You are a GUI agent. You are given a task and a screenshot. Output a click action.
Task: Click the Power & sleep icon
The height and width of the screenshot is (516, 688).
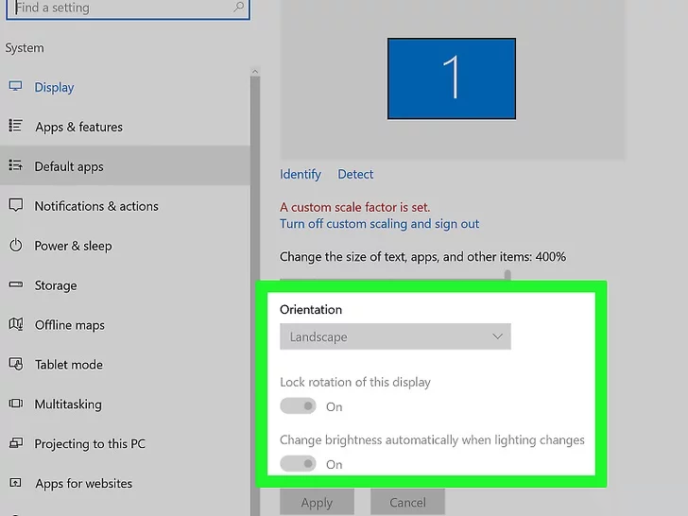click(15, 245)
